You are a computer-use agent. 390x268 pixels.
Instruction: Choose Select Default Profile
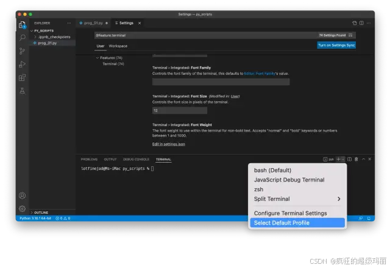(297, 223)
